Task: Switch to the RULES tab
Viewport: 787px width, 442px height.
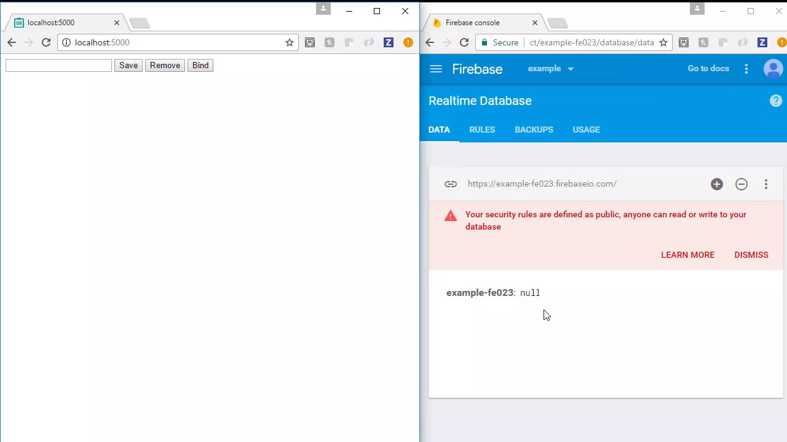Action: 482,130
